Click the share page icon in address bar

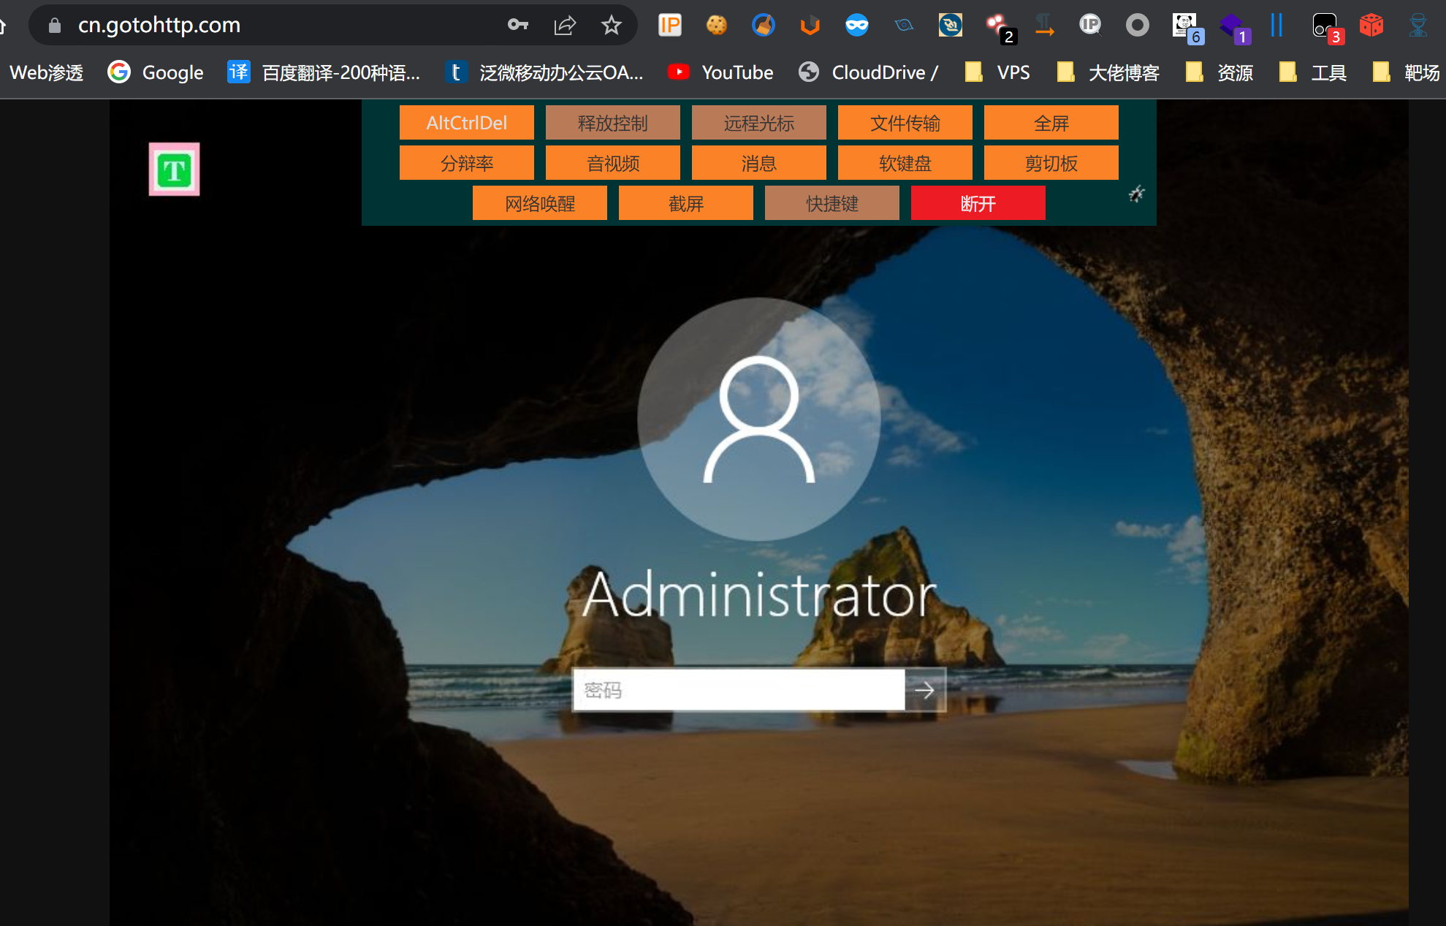click(x=565, y=25)
